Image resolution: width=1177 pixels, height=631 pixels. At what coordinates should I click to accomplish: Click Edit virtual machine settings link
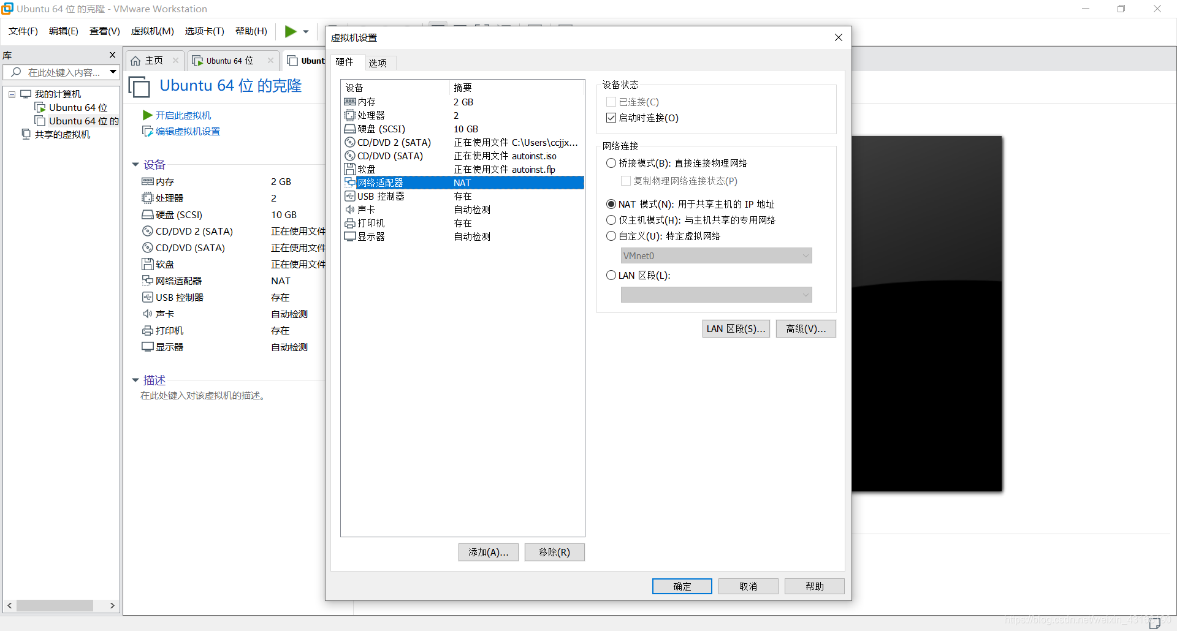[188, 131]
